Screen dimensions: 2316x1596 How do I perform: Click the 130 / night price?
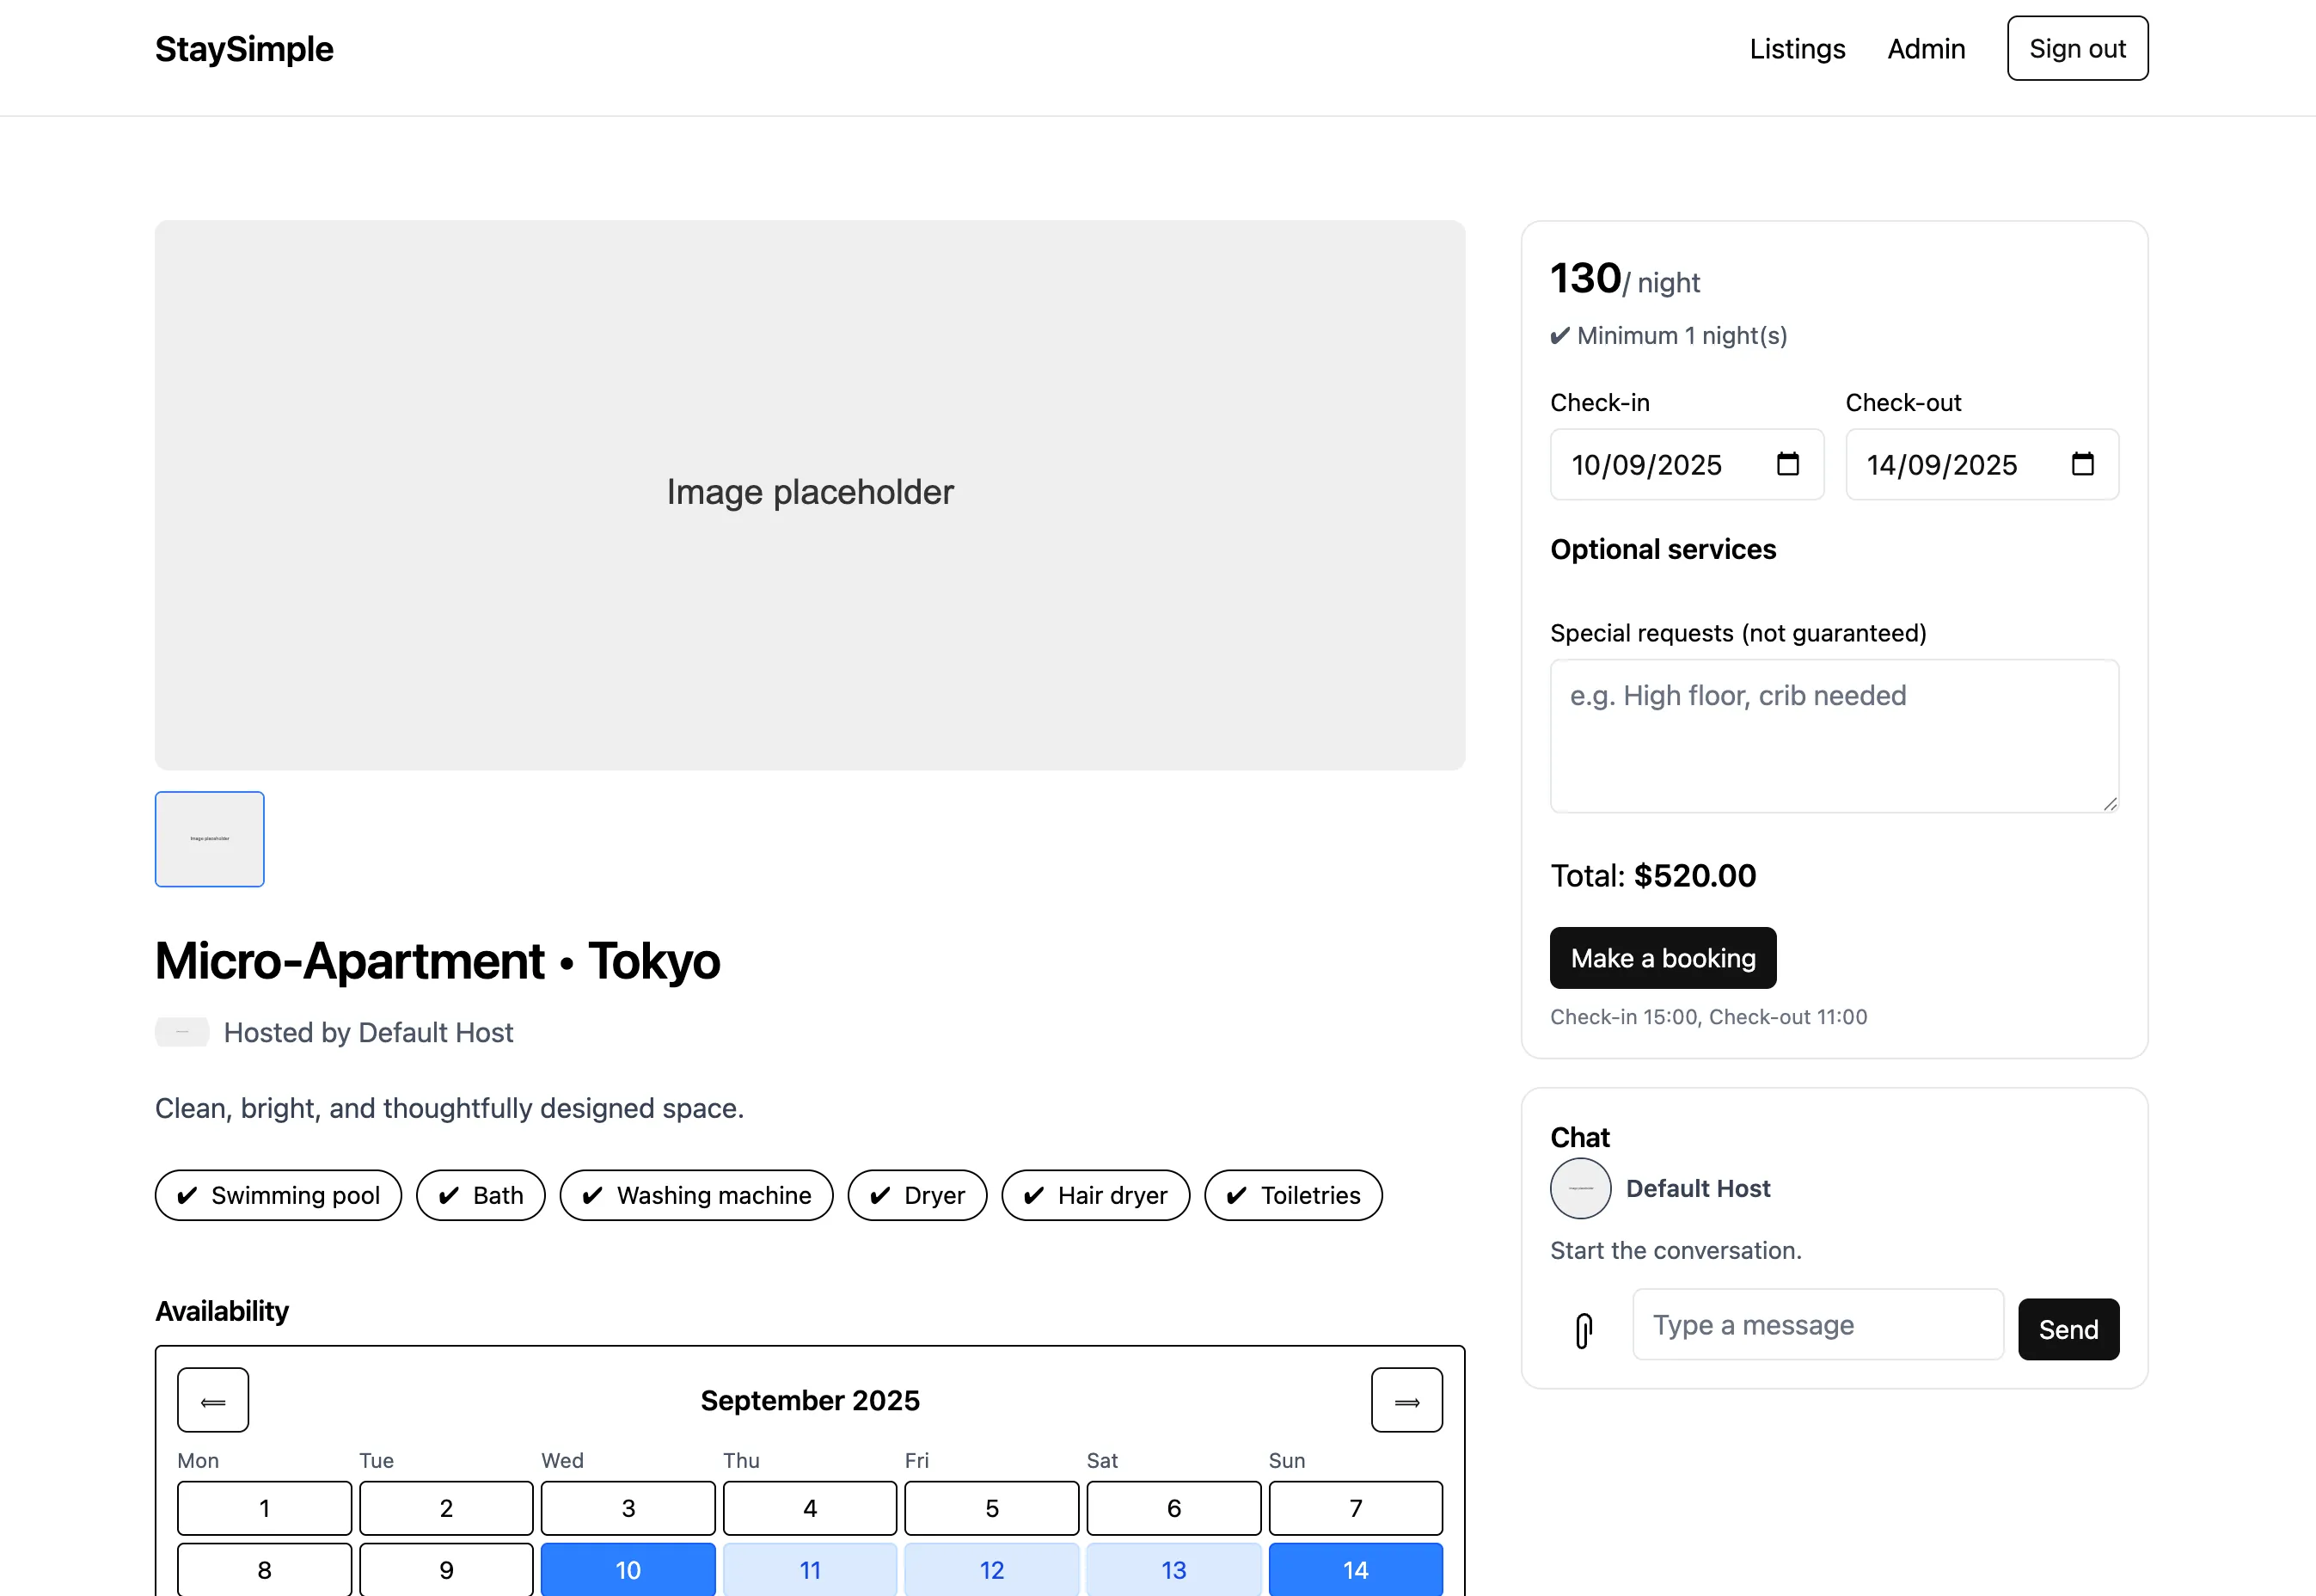[1624, 278]
